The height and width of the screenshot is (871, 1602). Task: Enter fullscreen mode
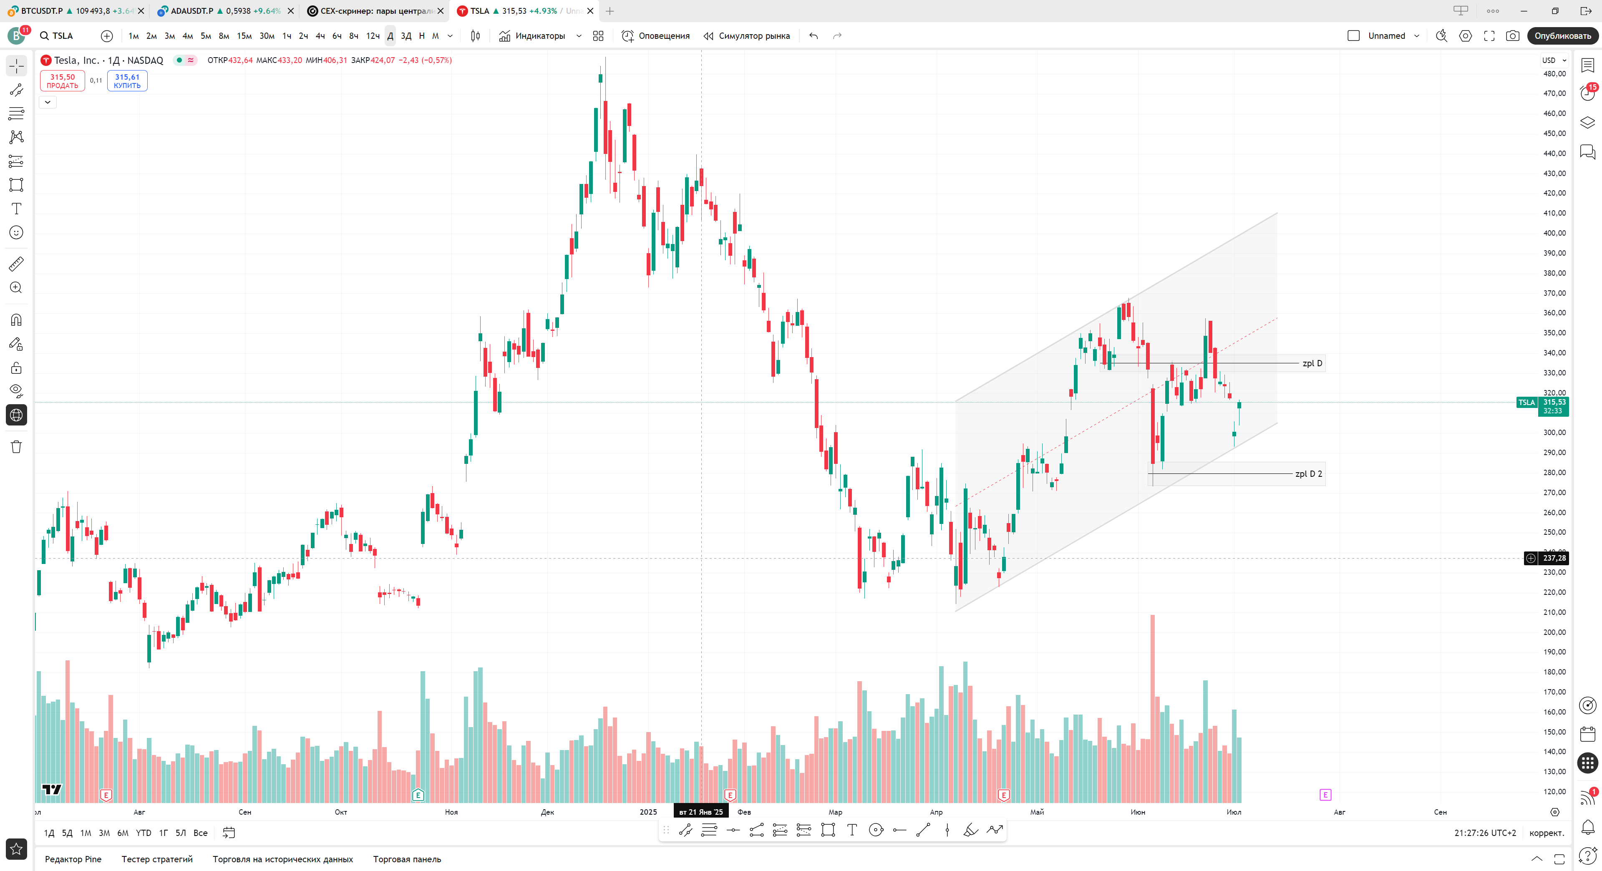pyautogui.click(x=1489, y=36)
